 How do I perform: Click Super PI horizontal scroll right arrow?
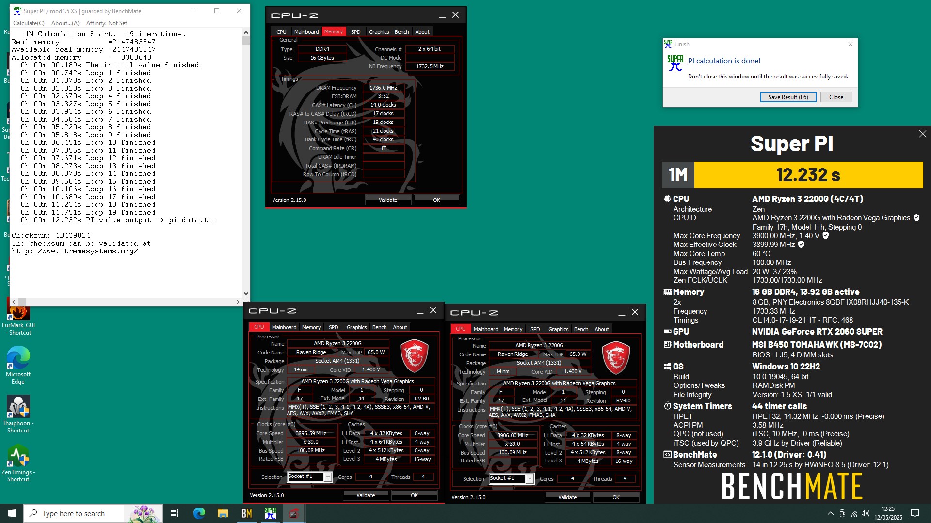coord(238,302)
